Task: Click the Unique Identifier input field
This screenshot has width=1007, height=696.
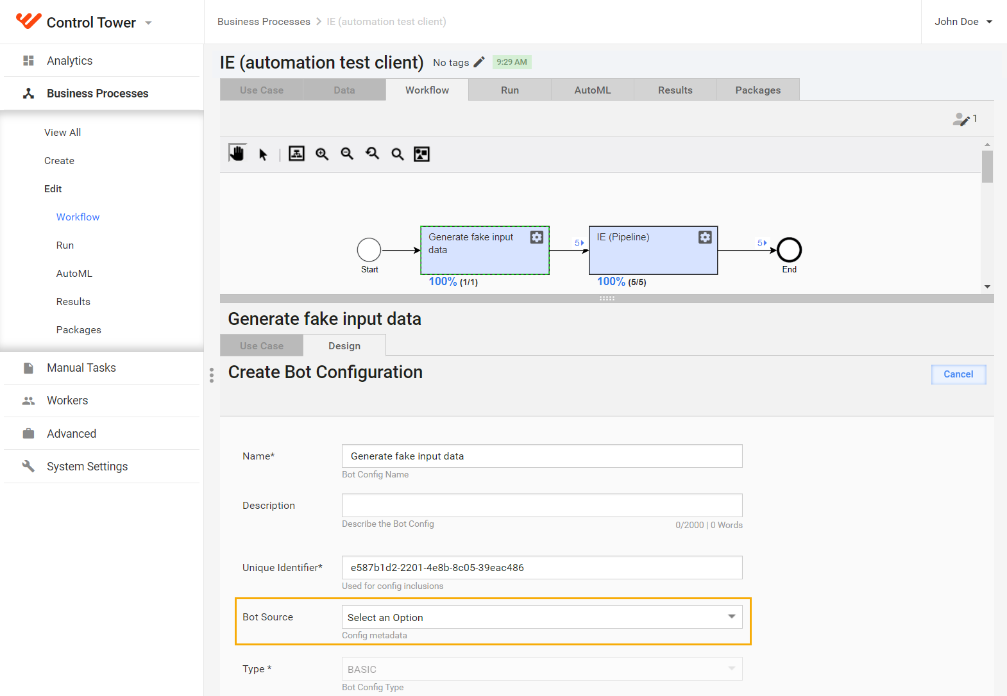Action: point(542,567)
